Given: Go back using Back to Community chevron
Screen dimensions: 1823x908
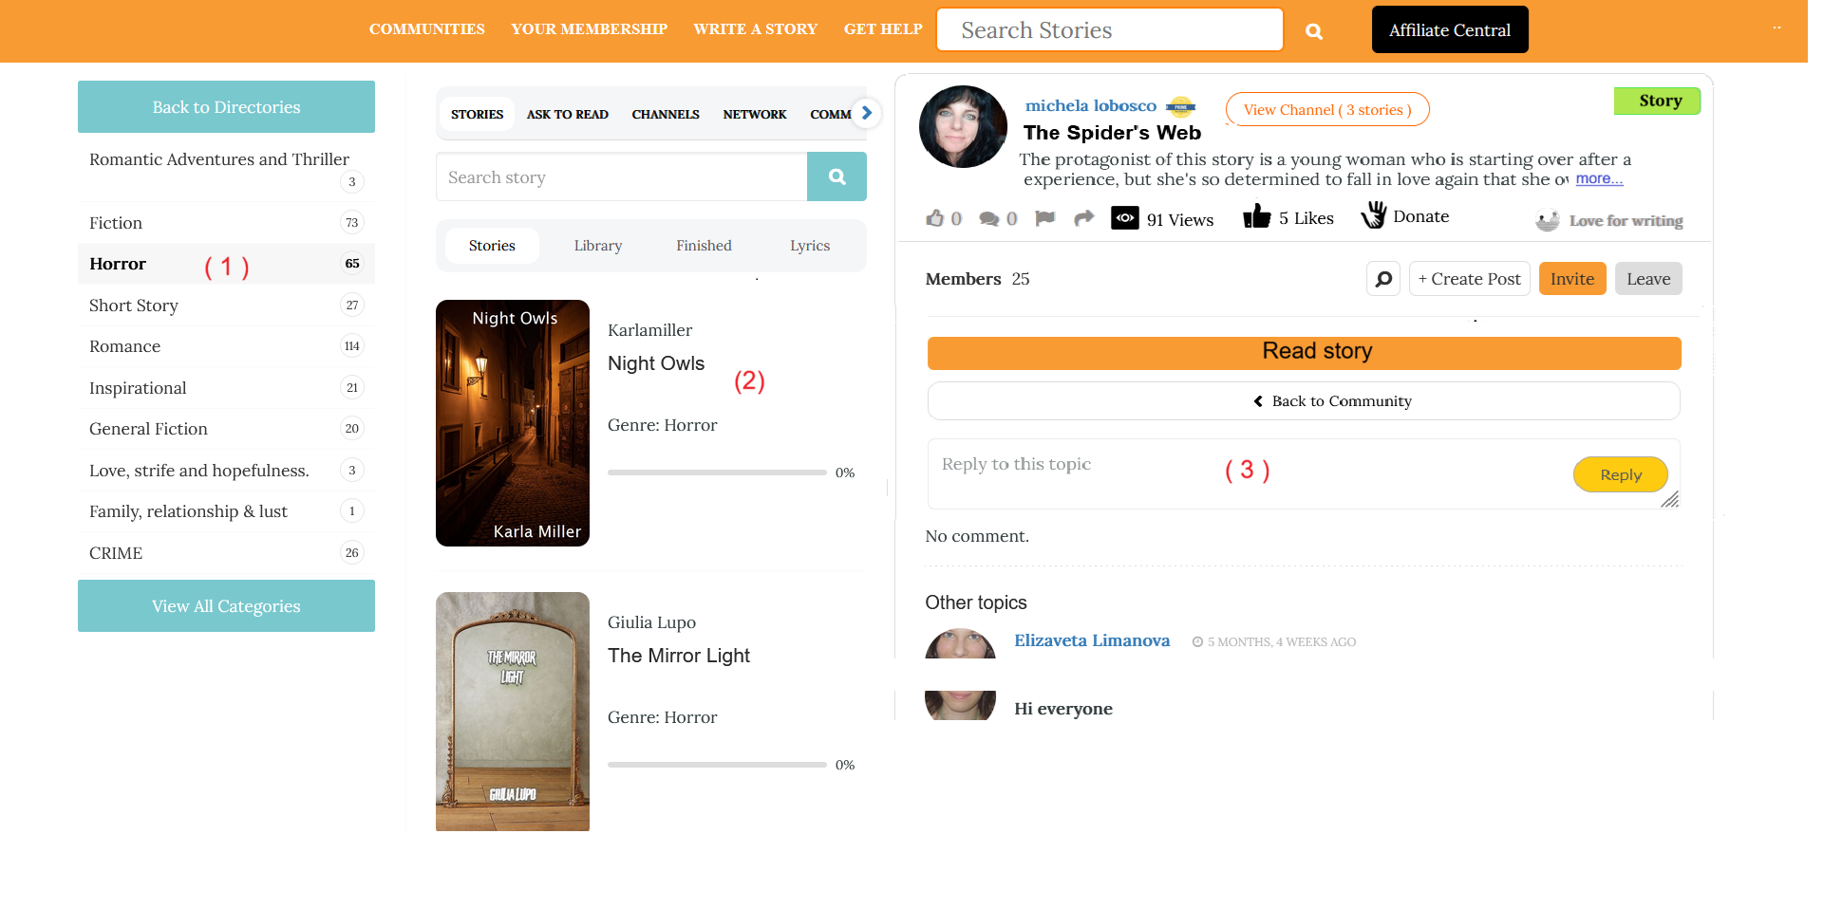Looking at the screenshot, I should pyautogui.click(x=1258, y=401).
